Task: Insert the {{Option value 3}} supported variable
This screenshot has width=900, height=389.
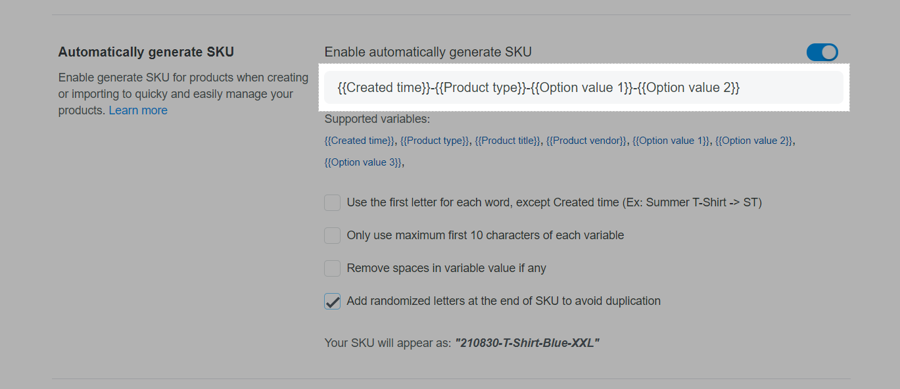Action: click(x=363, y=162)
